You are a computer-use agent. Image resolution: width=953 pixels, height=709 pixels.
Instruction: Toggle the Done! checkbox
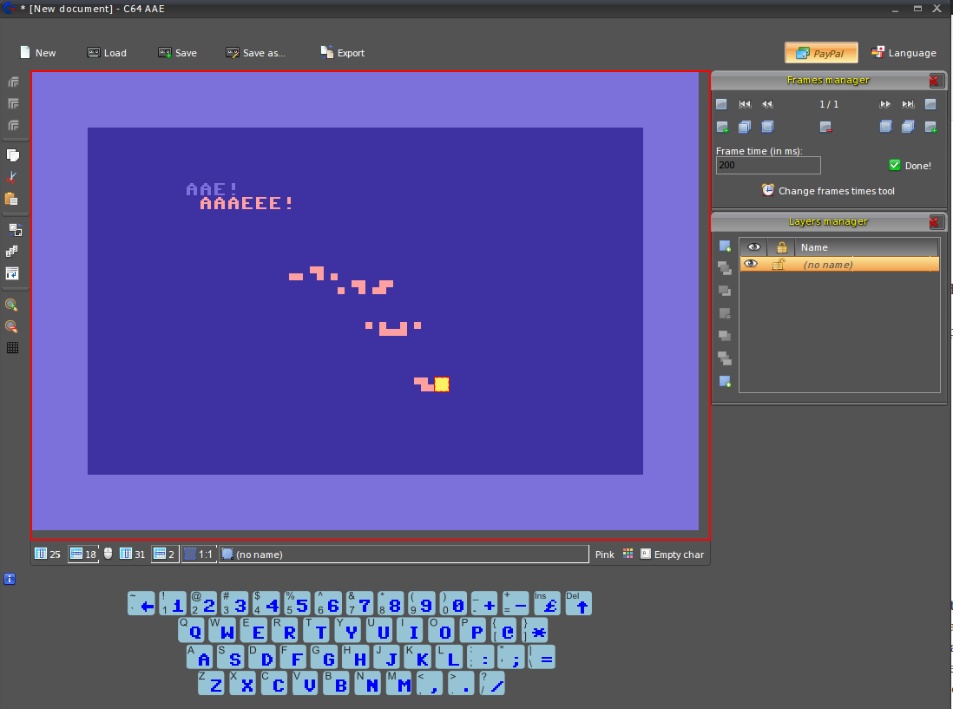(x=895, y=165)
